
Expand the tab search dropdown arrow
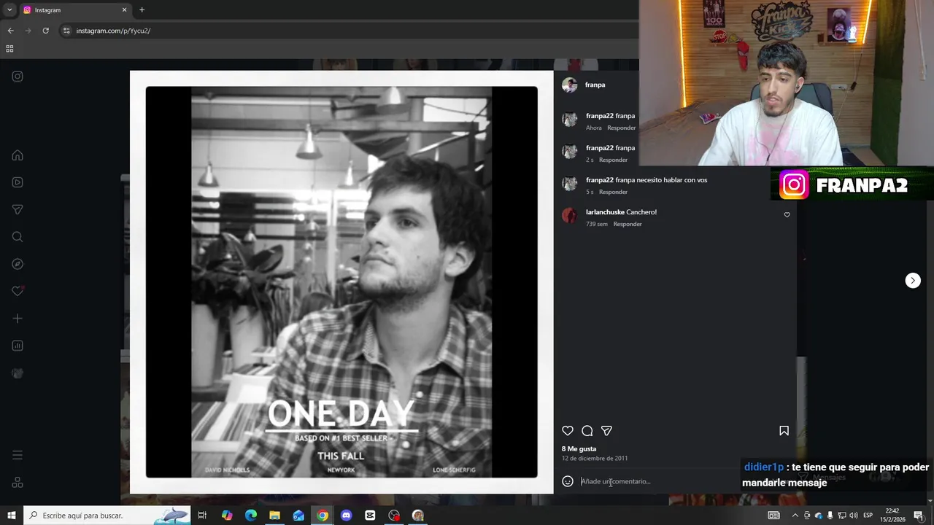[x=9, y=10]
